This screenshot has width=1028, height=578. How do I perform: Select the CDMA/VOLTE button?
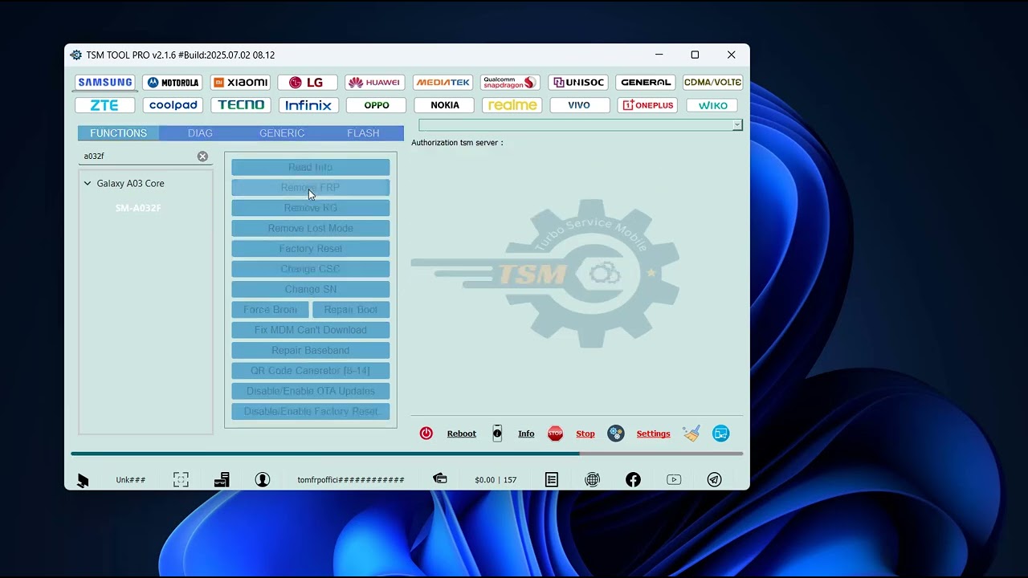click(712, 83)
